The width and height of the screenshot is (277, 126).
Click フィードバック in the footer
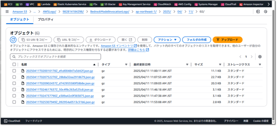tap(34, 121)
